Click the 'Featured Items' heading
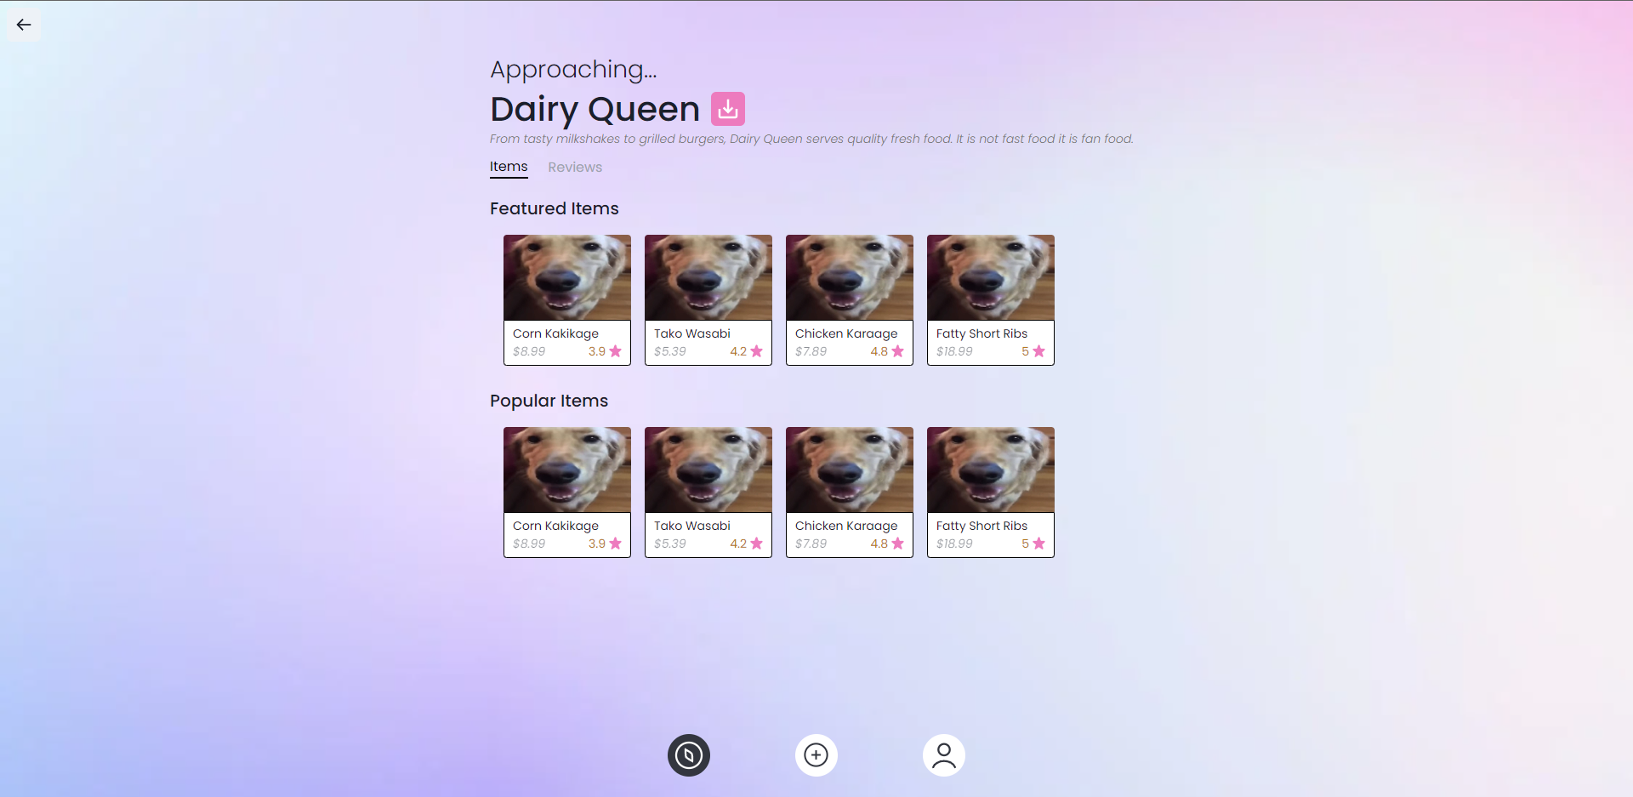This screenshot has width=1633, height=797. 555,208
